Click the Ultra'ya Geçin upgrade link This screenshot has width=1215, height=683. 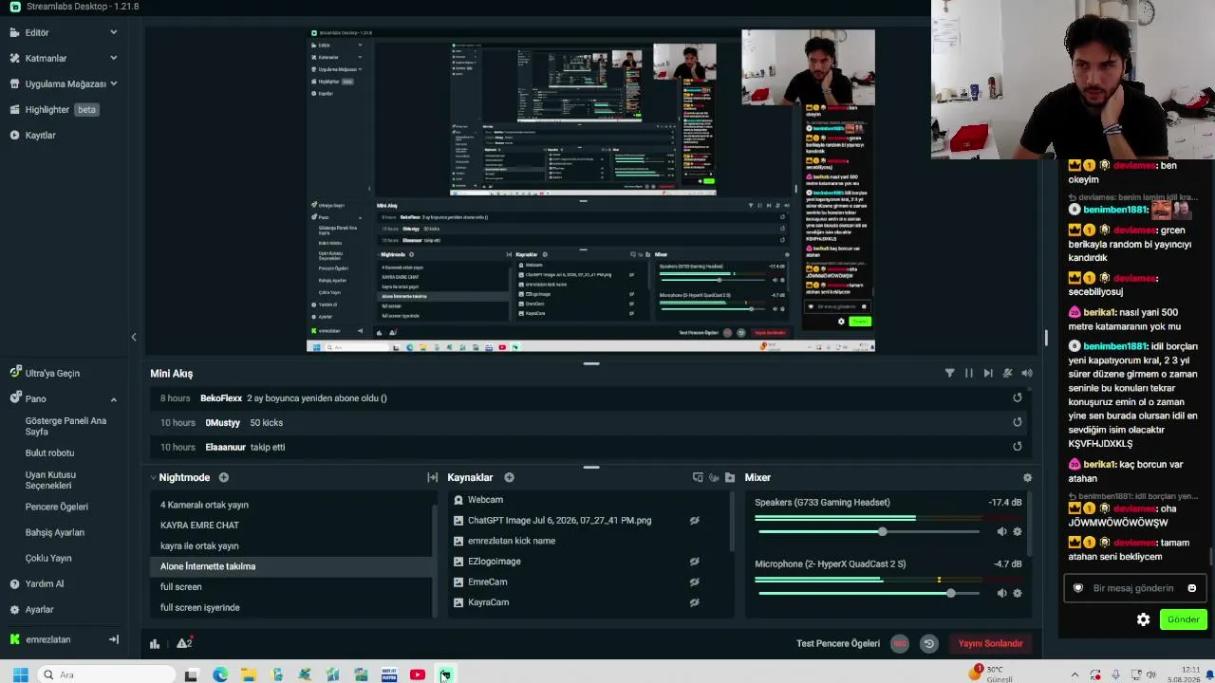pyautogui.click(x=52, y=373)
